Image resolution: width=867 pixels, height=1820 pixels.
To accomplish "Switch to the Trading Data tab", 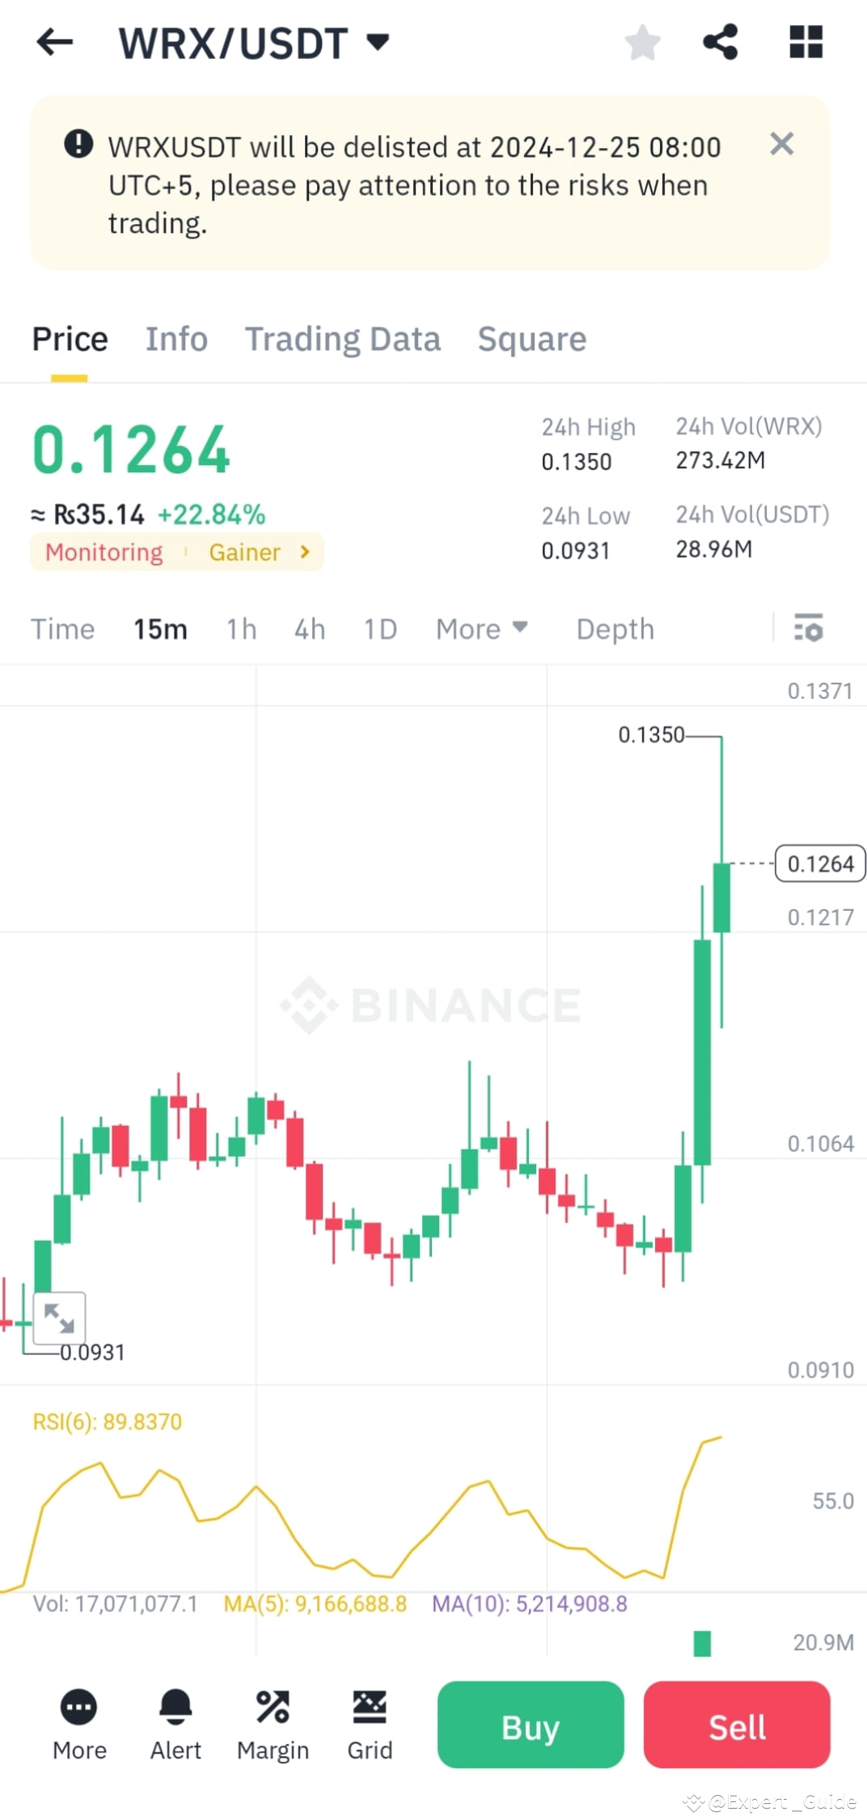I will 343,339.
